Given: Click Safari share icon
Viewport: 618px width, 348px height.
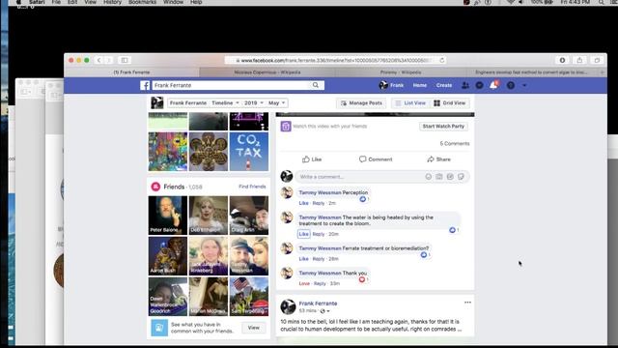Looking at the screenshot, I should (x=579, y=60).
